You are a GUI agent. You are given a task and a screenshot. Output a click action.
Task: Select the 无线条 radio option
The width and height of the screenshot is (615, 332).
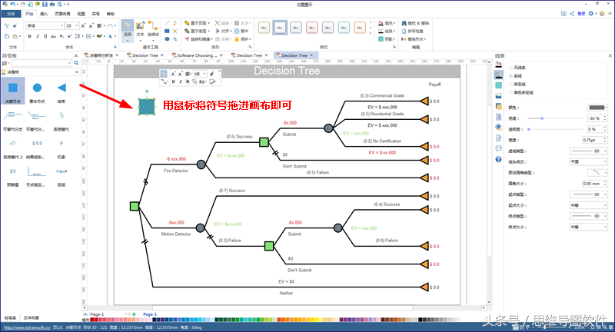[x=509, y=69]
